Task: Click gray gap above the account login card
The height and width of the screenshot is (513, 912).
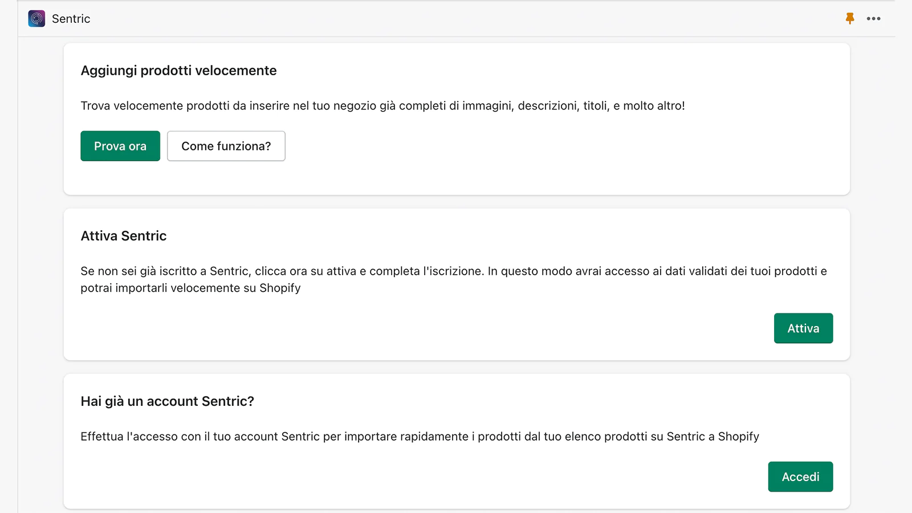Action: click(x=456, y=367)
